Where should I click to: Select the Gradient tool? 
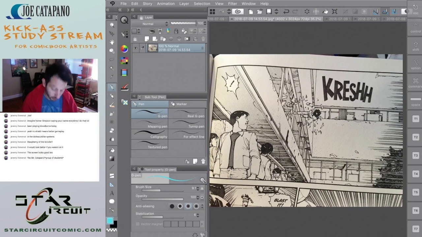(112, 159)
